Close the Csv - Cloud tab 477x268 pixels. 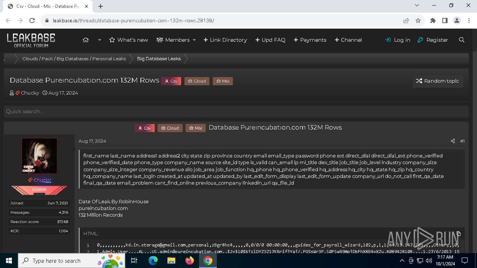point(87,6)
